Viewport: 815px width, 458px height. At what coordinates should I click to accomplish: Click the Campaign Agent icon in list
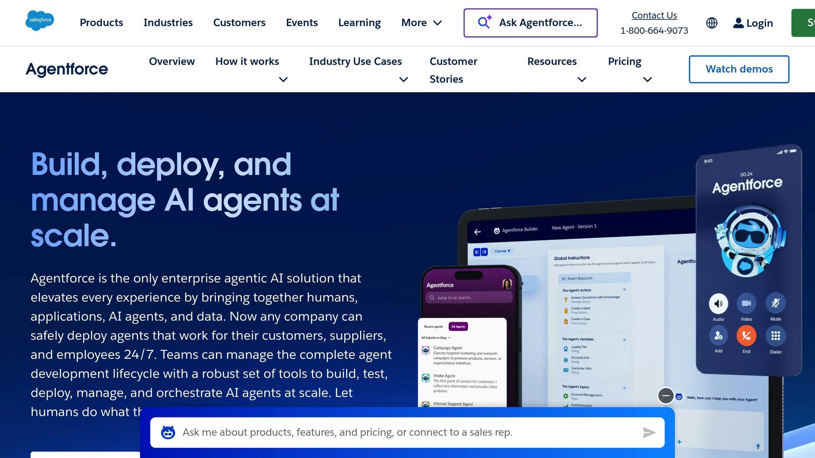point(425,350)
